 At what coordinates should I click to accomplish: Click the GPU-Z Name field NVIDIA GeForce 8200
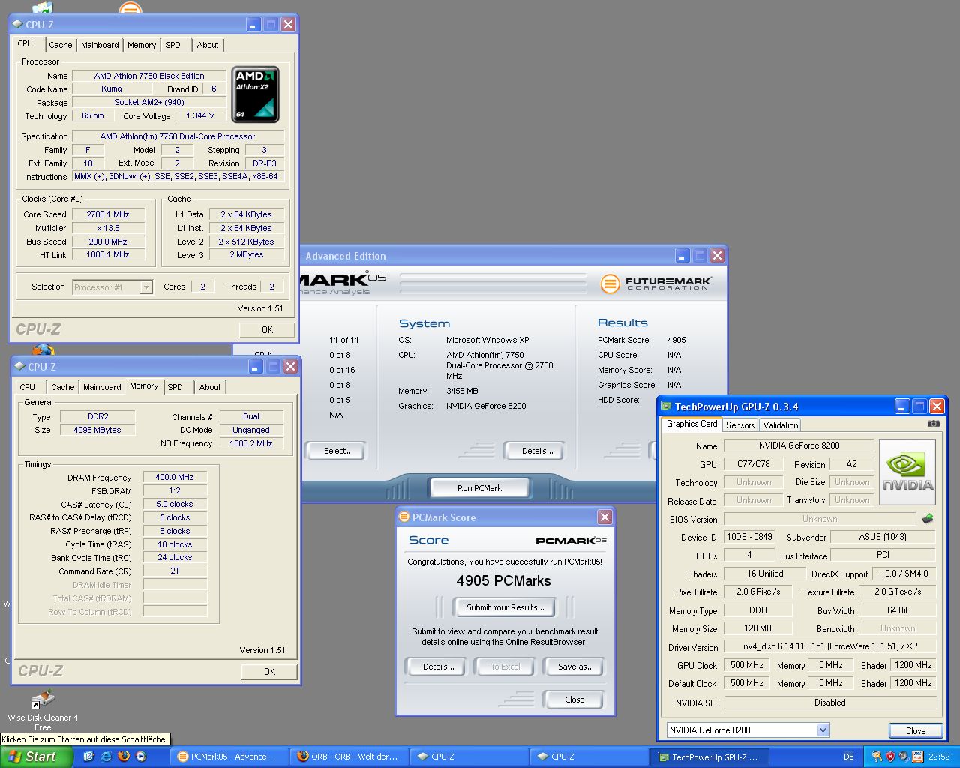798,445
